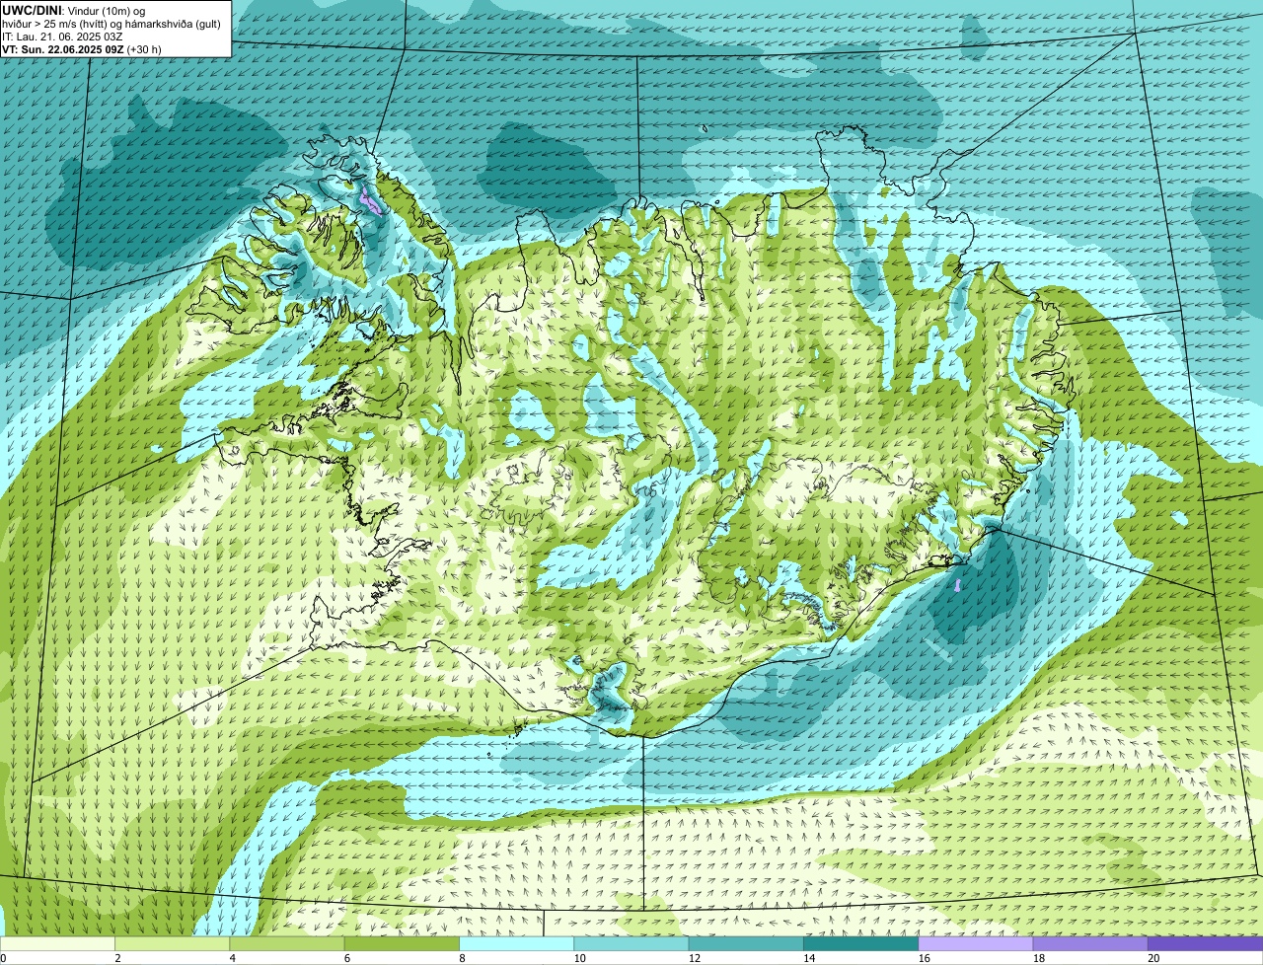The image size is (1263, 965).
Task: Click the legend scale label "2"
Action: click(117, 958)
